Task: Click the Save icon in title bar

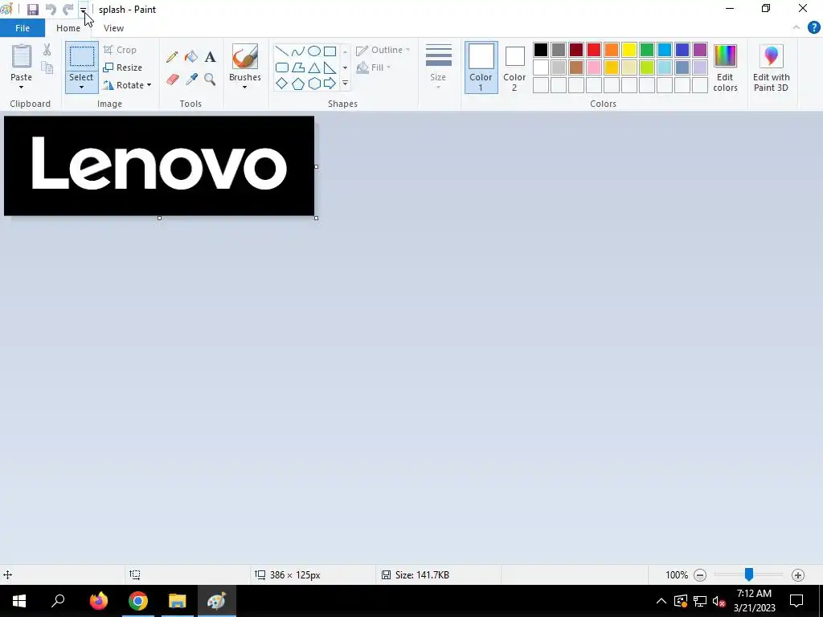Action: click(33, 10)
